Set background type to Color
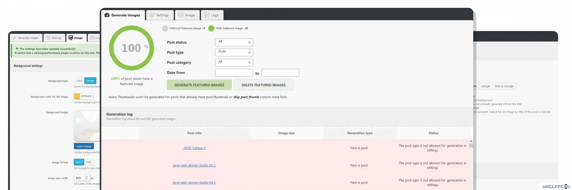 pos(79,81)
